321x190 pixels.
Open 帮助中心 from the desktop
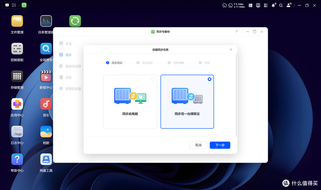(x=17, y=159)
